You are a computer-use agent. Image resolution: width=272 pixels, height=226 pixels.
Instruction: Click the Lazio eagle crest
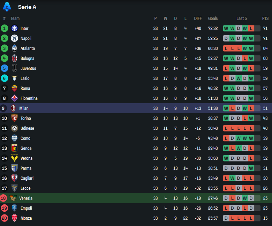(14, 78)
